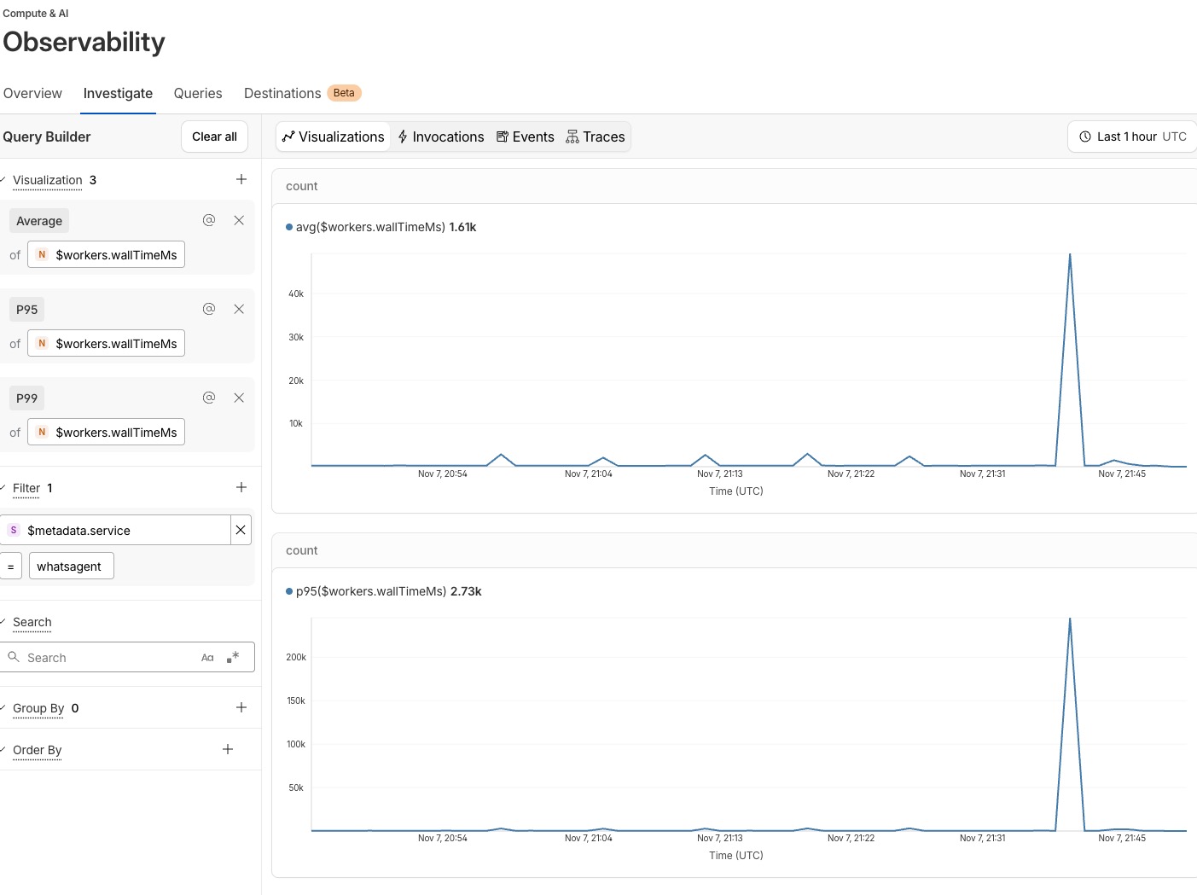Viewport: 1197px width, 895px height.
Task: Toggle case-sensitive matching in Search box
Action: pyautogui.click(x=207, y=658)
